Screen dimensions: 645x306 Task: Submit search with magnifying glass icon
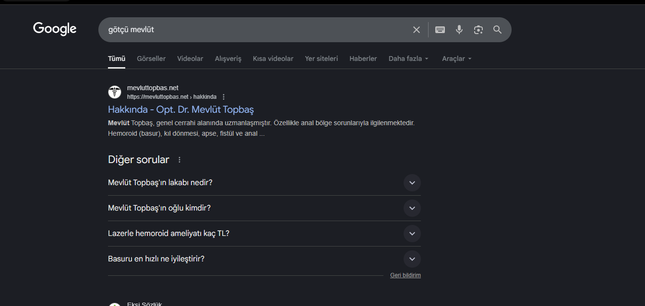(x=498, y=30)
